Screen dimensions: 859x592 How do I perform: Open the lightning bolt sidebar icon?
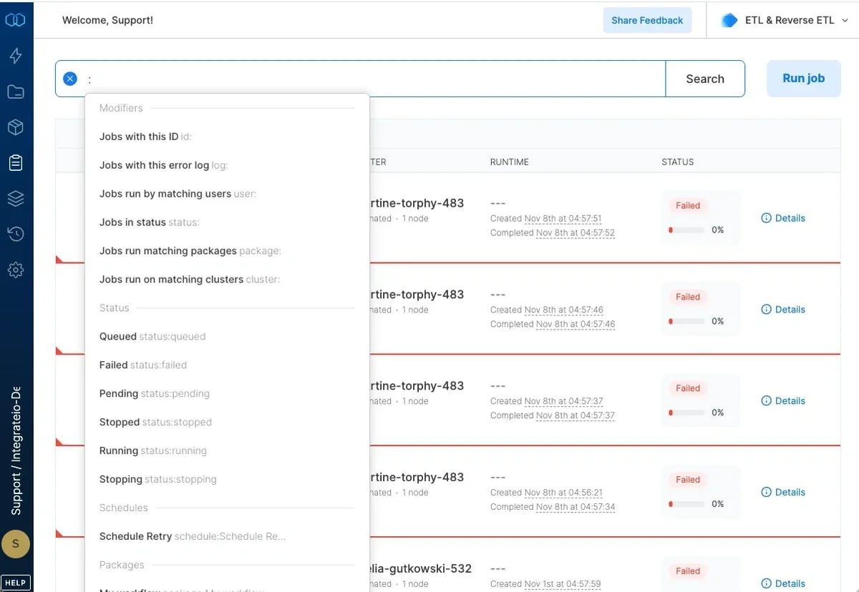coord(16,56)
